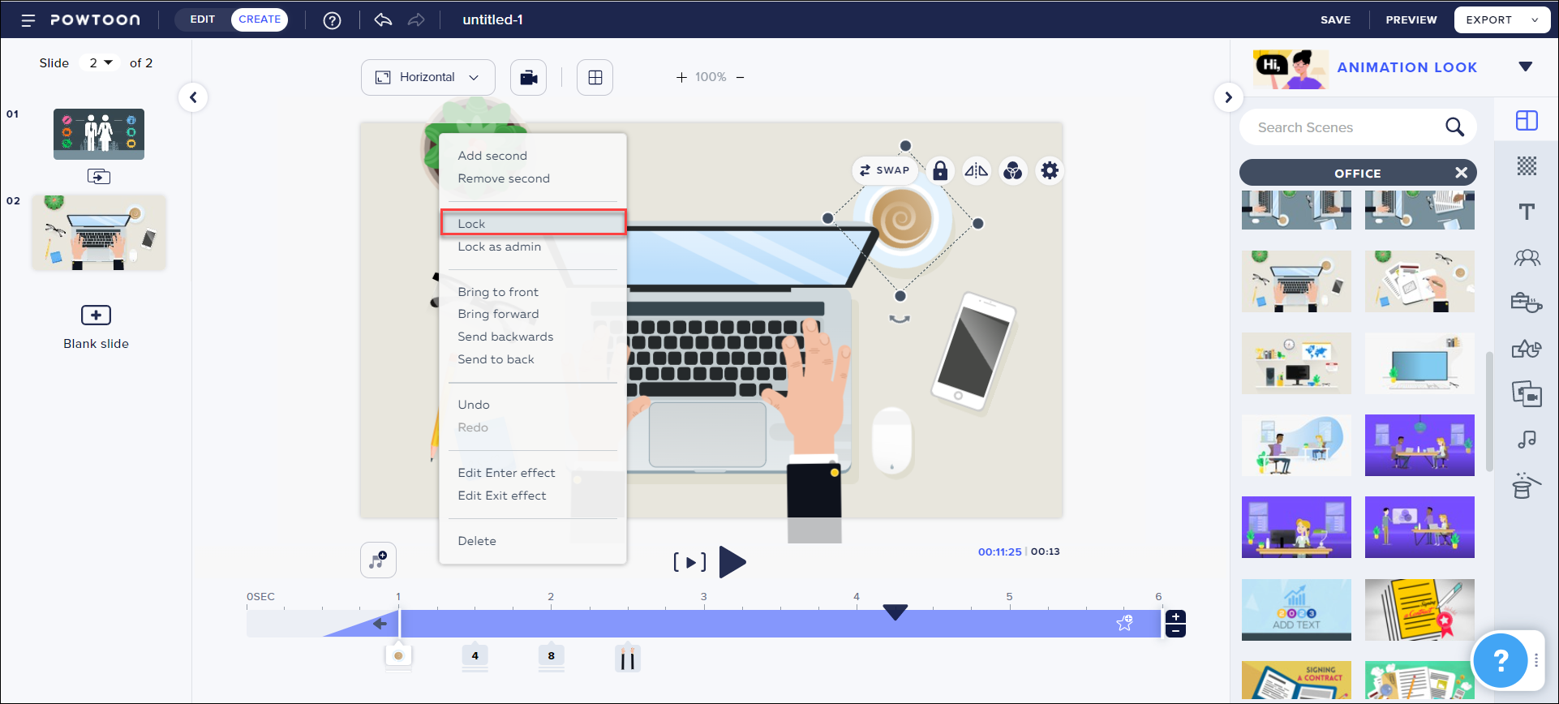Click the camera record icon in the toolbar
1559x704 pixels.
(x=528, y=78)
